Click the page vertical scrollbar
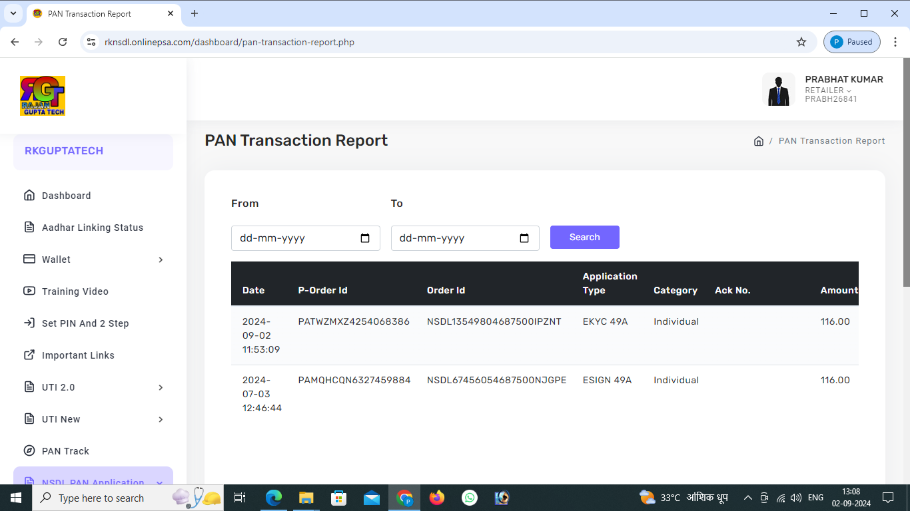910x511 pixels. pos(906,173)
